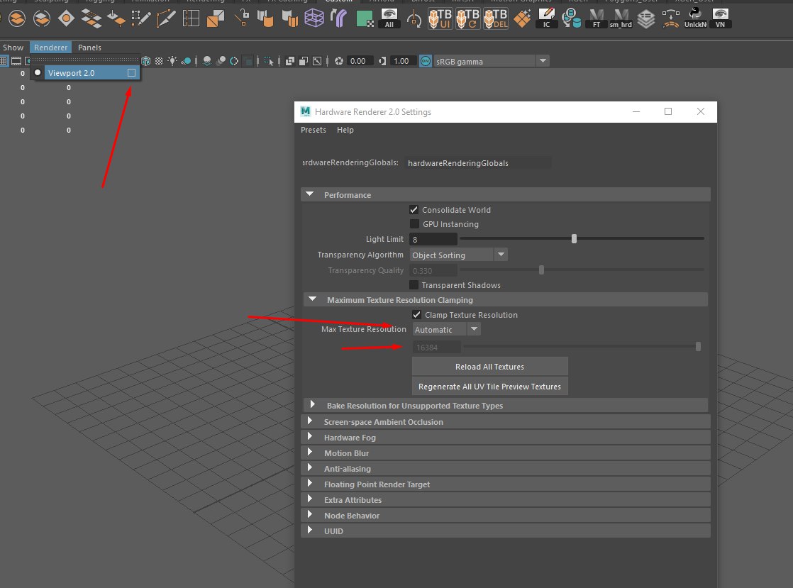The image size is (793, 588).
Task: Expand the Extra Attributes section
Action: click(x=310, y=499)
